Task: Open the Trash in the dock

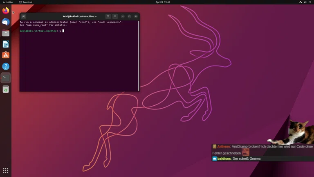Action: [6, 89]
